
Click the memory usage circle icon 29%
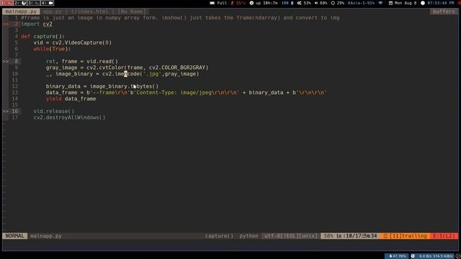click(x=333, y=3)
